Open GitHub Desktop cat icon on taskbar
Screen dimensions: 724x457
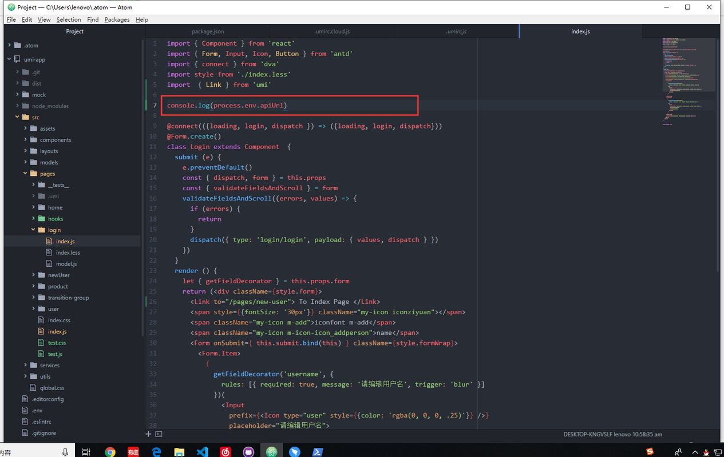[x=248, y=452]
